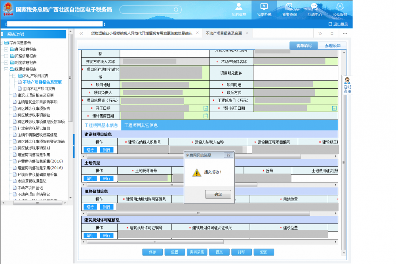Screen dimensions: 396x264
Task: Click 确定 in the success dialog
Action: [218, 194]
